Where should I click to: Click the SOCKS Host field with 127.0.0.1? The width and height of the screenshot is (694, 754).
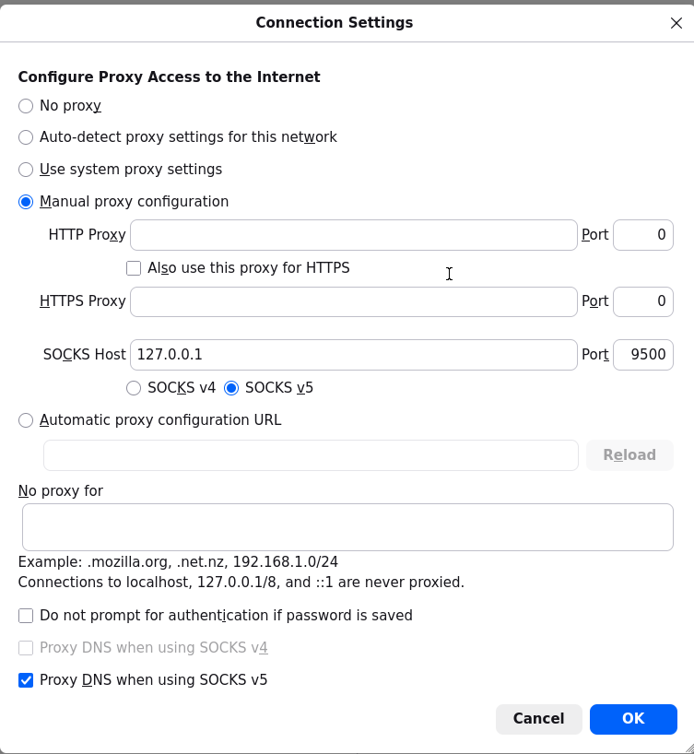pyautogui.click(x=353, y=355)
